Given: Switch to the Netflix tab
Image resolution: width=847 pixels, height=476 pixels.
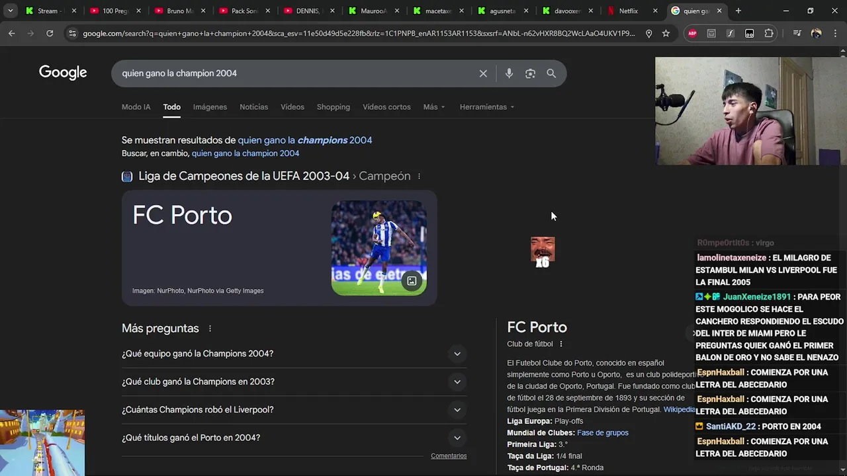Looking at the screenshot, I should coord(632,11).
